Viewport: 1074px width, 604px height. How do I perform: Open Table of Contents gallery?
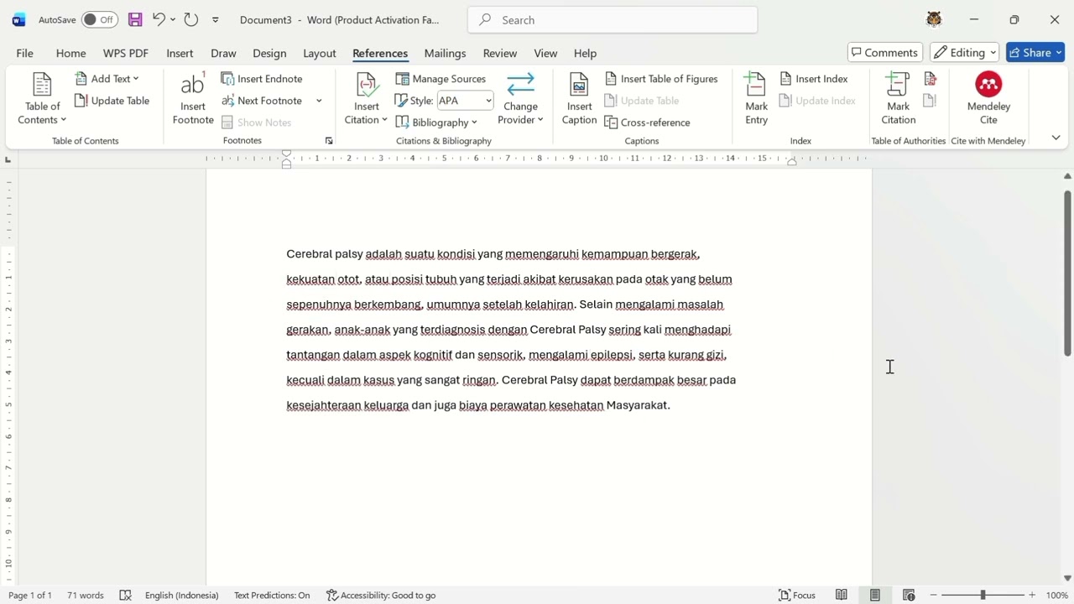click(x=42, y=99)
